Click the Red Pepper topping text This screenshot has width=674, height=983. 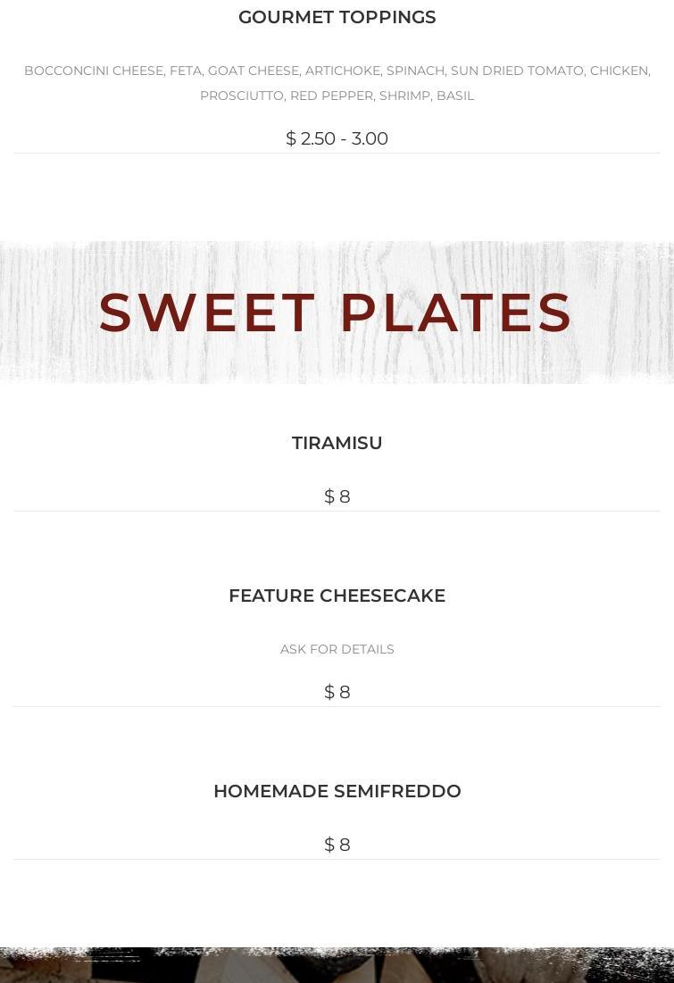[331, 96]
